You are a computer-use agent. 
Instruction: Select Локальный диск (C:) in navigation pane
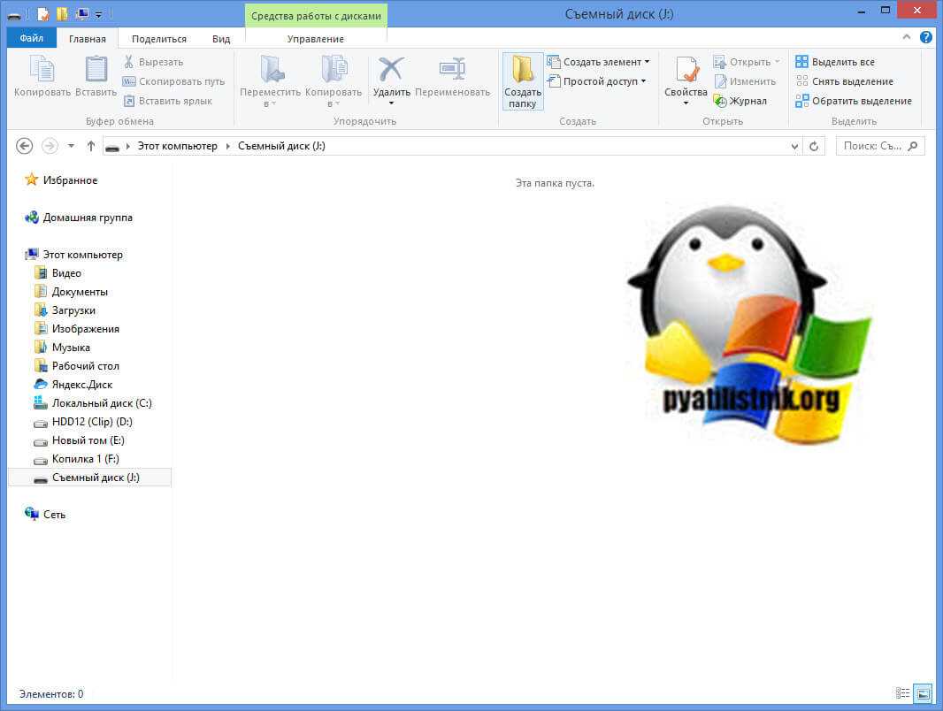101,403
